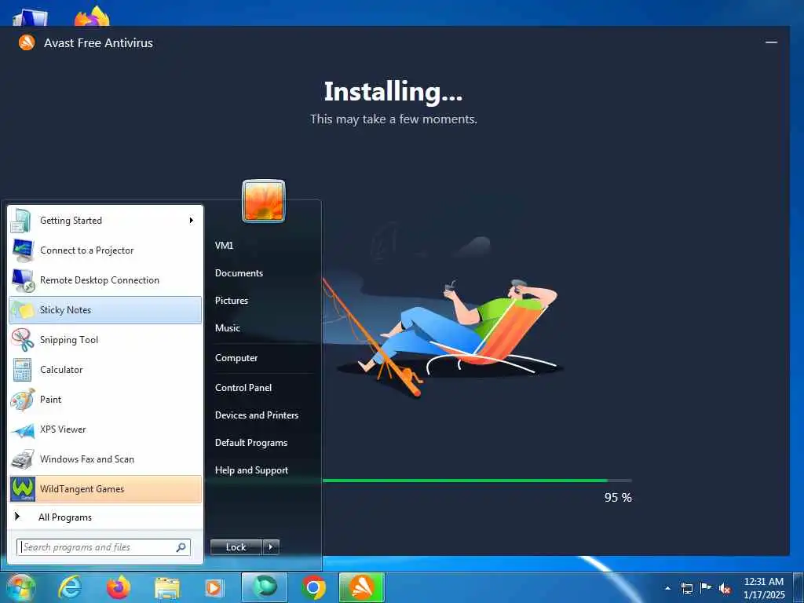This screenshot has height=603, width=804.
Task: Open Default Programs
Action: click(251, 443)
